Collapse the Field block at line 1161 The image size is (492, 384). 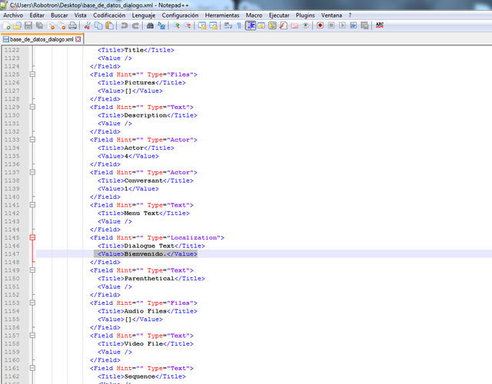pos(32,368)
